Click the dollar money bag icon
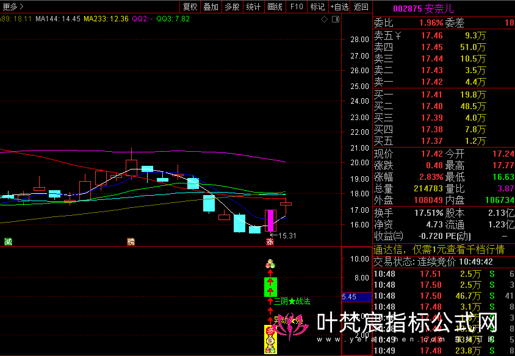 click(x=270, y=341)
